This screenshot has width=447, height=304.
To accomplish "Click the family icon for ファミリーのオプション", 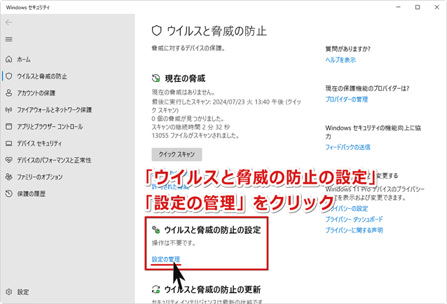I will pos(9,177).
